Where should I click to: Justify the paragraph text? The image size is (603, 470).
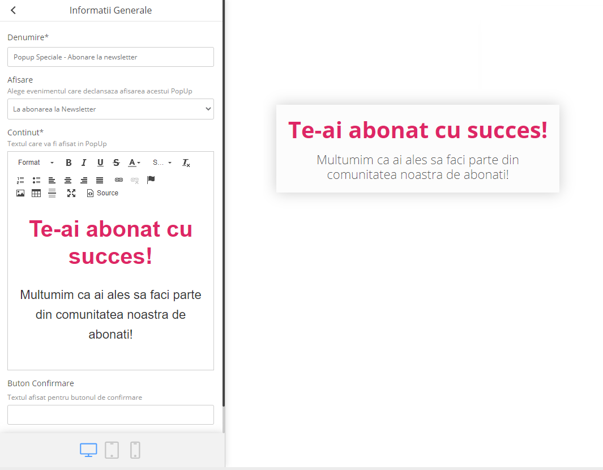click(x=100, y=180)
